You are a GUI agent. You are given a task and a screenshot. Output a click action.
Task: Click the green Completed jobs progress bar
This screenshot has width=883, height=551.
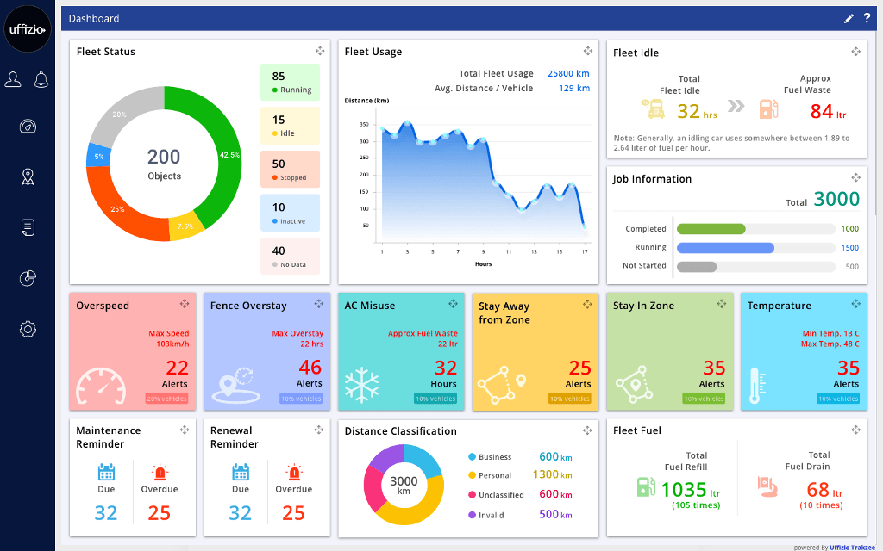pos(711,229)
